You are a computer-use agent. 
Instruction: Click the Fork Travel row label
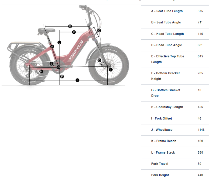160,164
